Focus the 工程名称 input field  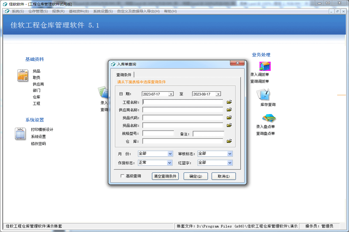point(183,102)
